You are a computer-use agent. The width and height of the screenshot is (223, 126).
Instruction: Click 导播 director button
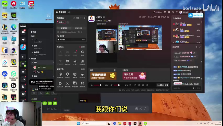(76, 18)
